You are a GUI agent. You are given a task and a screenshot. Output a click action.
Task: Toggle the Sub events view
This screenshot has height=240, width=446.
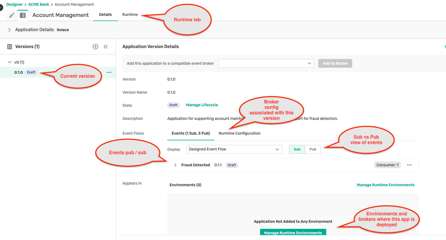(x=297, y=149)
